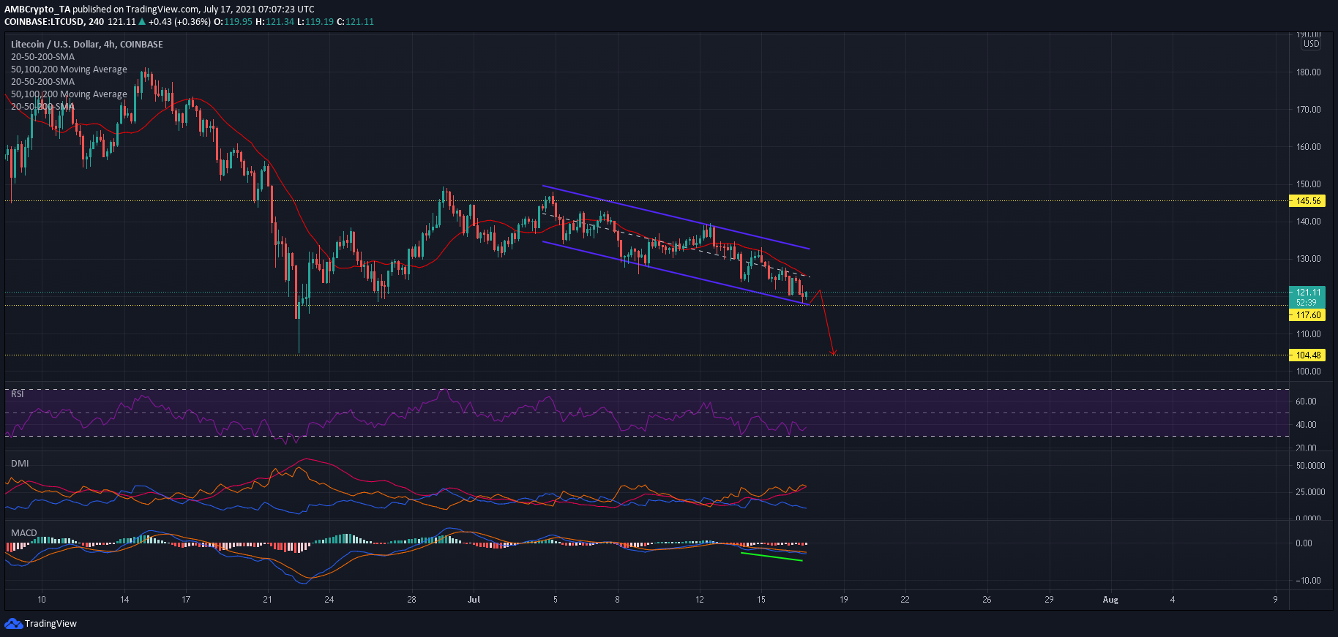Click the 180.00 price axis value
This screenshot has width=1338, height=637.
(1308, 72)
